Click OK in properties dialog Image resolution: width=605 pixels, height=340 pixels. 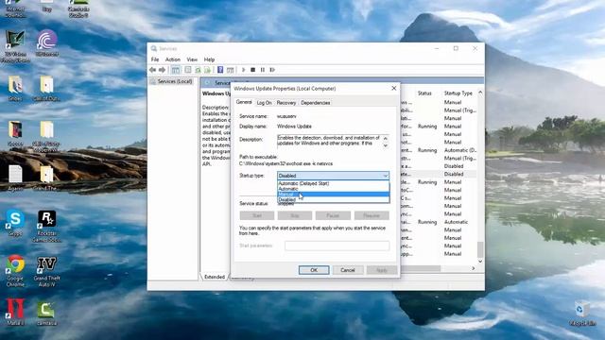[314, 270]
